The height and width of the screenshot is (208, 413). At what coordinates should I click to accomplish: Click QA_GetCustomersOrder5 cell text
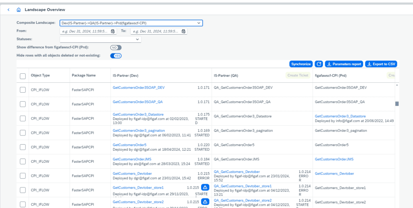tap(234, 145)
